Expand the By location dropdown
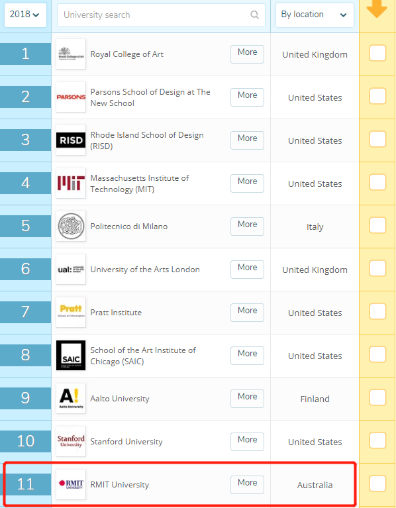 (x=315, y=15)
